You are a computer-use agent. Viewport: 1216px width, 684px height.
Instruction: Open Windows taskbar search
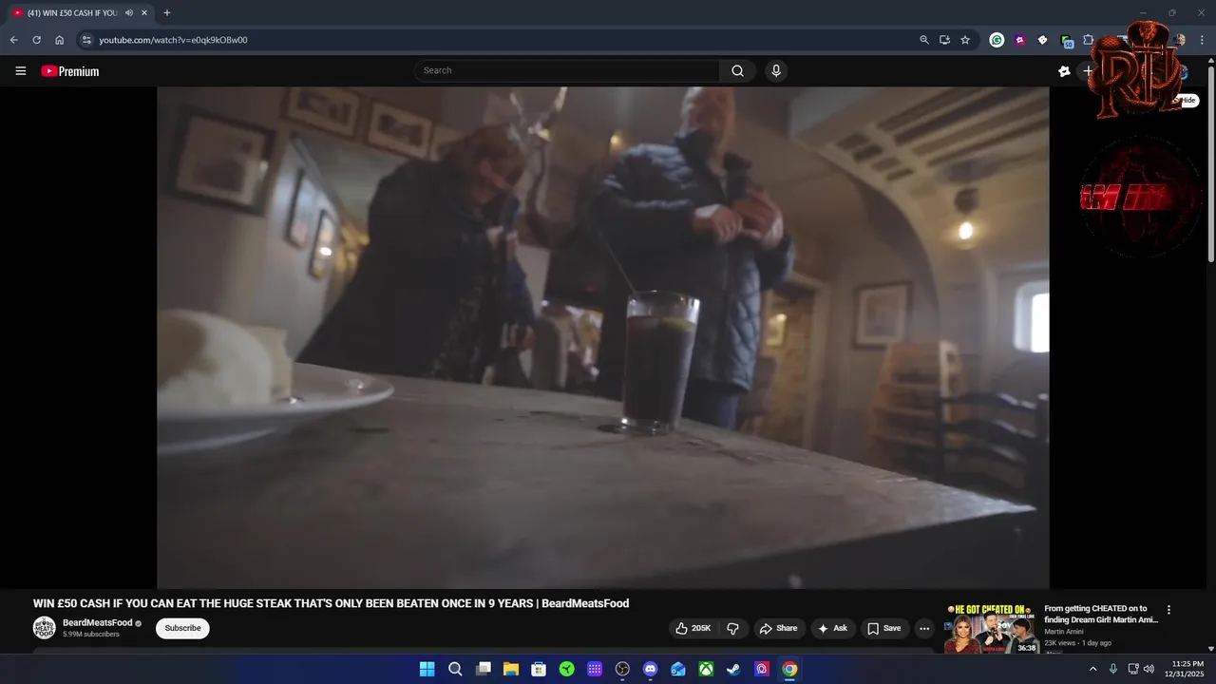(x=455, y=669)
